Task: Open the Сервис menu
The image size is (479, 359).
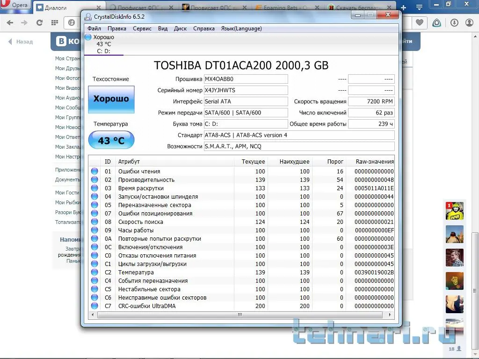Action: (142, 29)
